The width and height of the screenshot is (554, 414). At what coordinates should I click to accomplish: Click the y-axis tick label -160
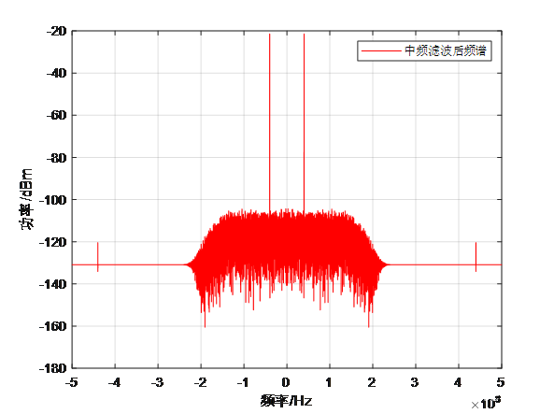[x=53, y=326]
